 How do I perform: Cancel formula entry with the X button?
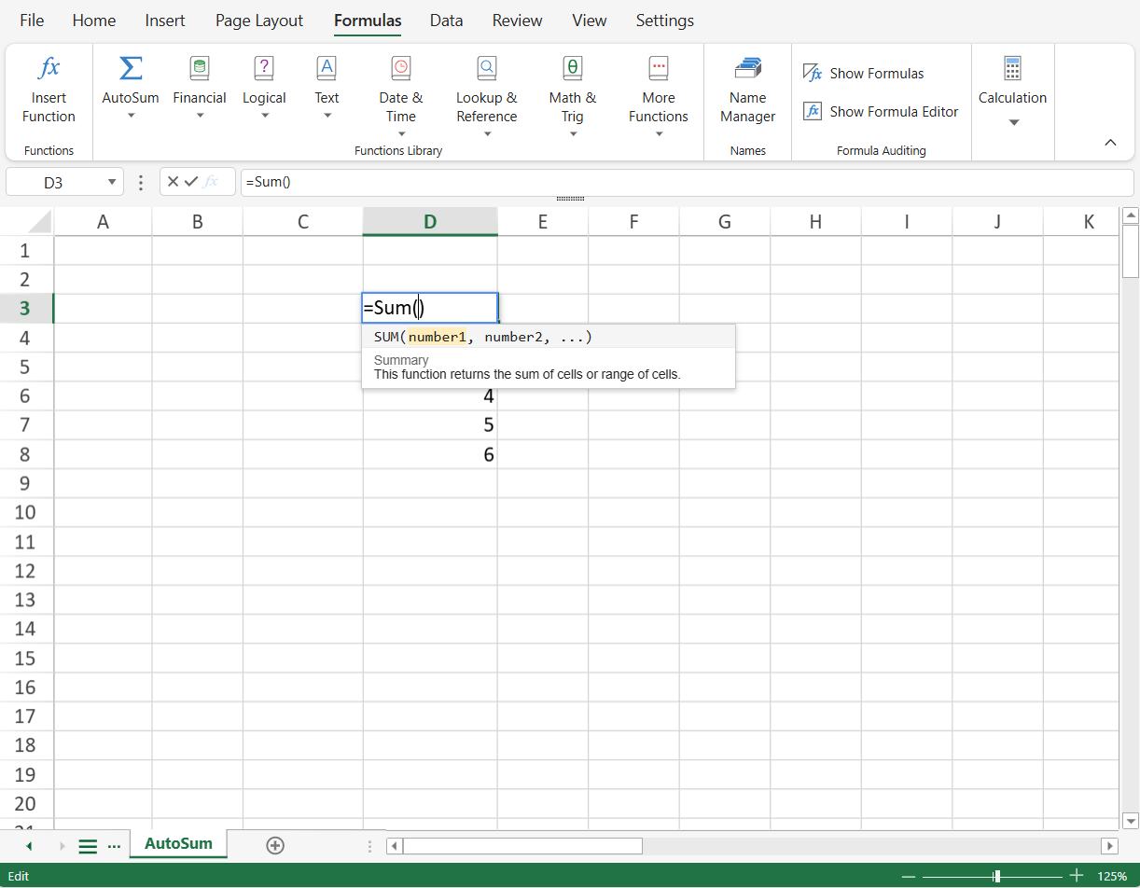point(173,182)
